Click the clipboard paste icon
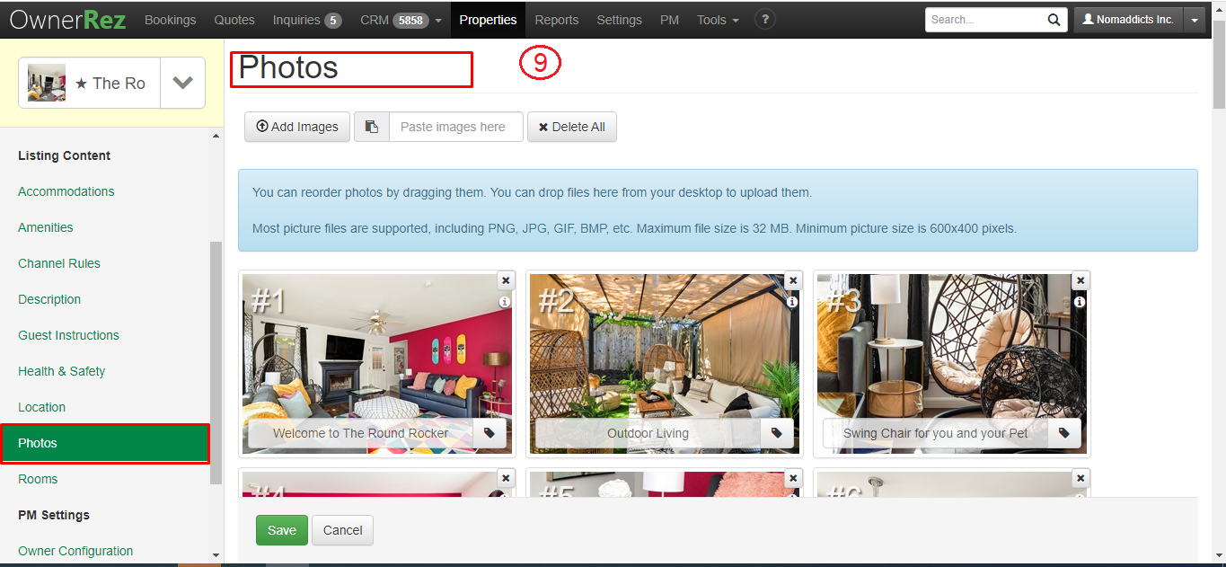1226x567 pixels. 372,127
